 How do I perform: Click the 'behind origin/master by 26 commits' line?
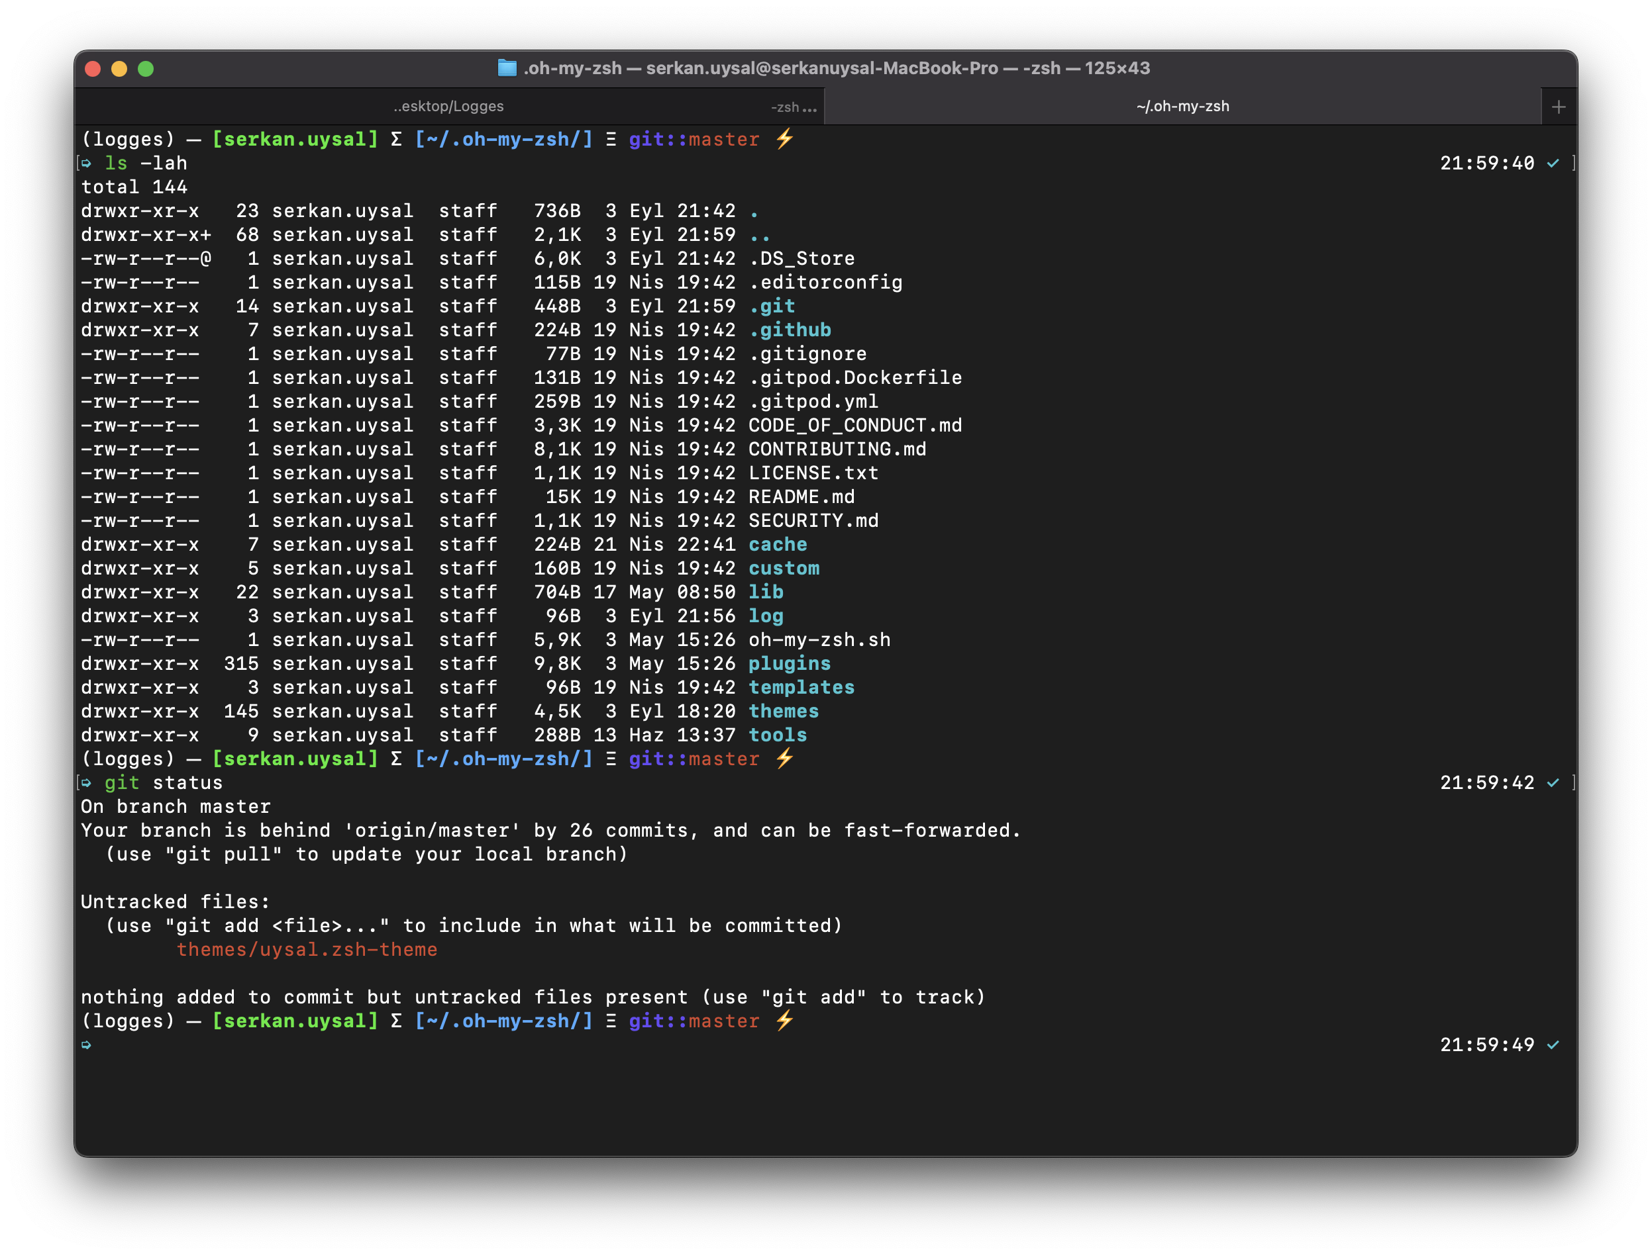(x=551, y=831)
